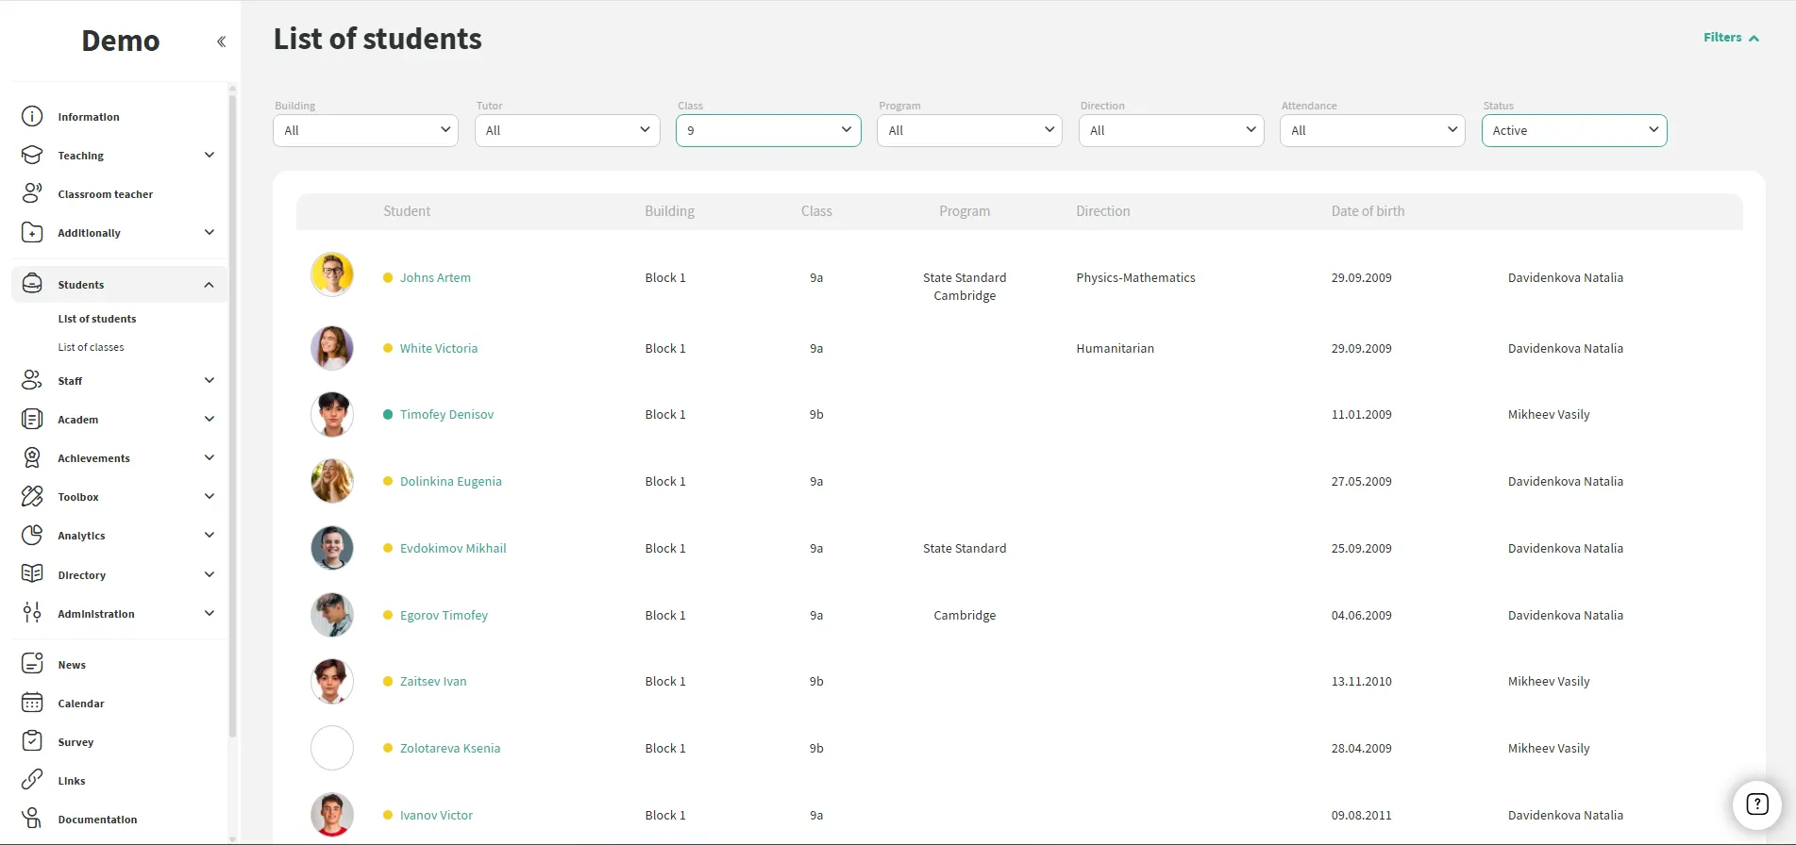Select List of students menu item
This screenshot has width=1796, height=845.
point(97,319)
